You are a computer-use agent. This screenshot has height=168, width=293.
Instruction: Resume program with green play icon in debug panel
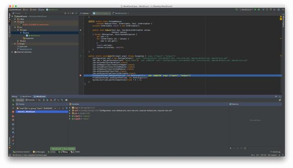[13, 105]
